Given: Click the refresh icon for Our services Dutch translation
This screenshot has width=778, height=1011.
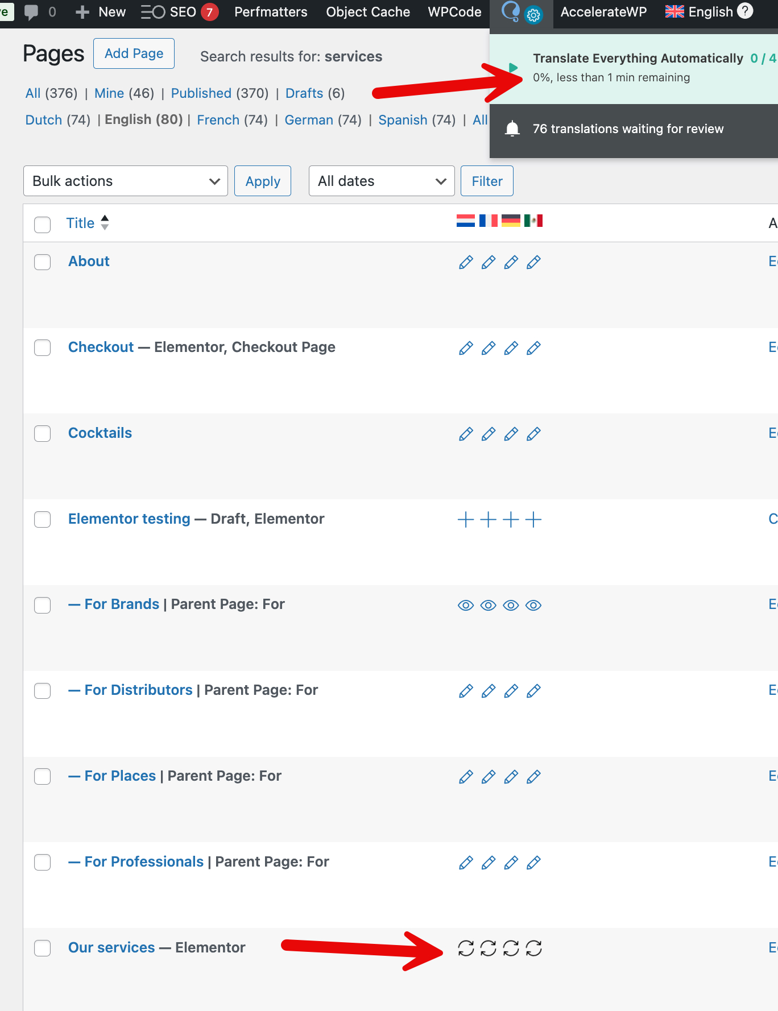Looking at the screenshot, I should [466, 948].
